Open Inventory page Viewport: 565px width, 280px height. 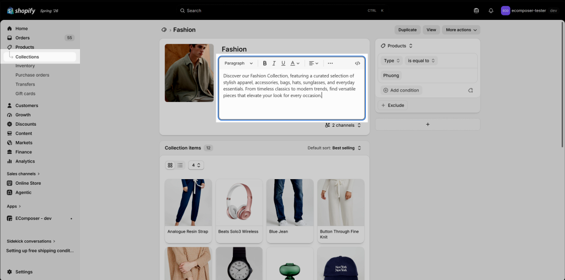25,66
